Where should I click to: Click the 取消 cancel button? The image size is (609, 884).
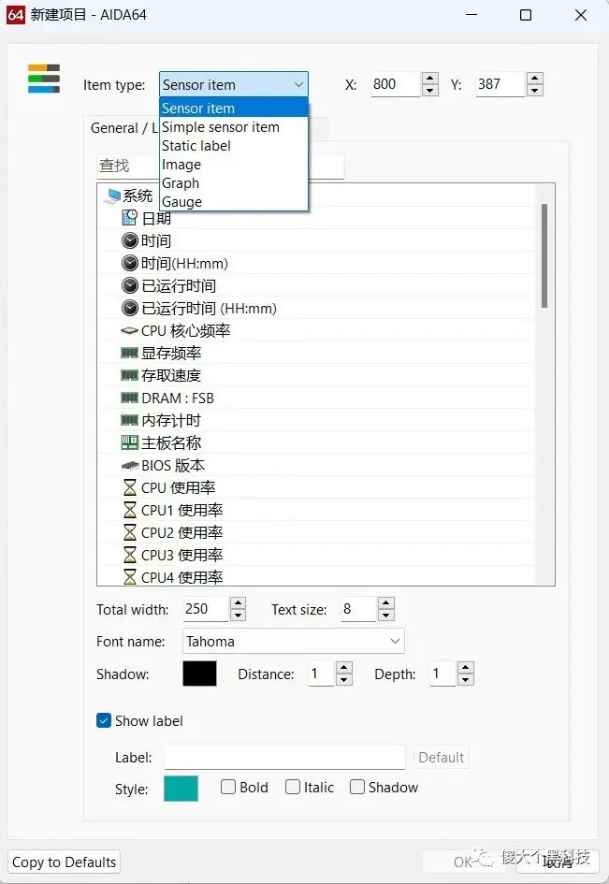pos(557,862)
